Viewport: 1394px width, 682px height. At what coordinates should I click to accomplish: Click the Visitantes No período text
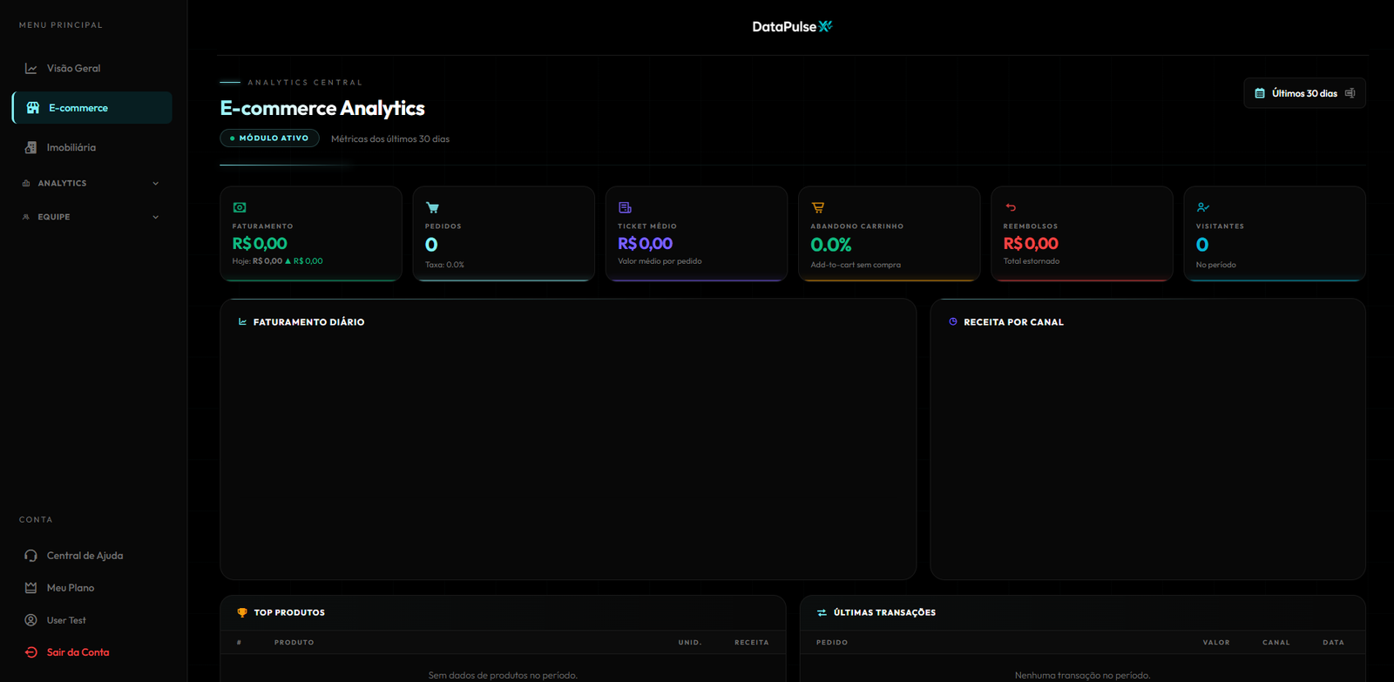point(1215,265)
